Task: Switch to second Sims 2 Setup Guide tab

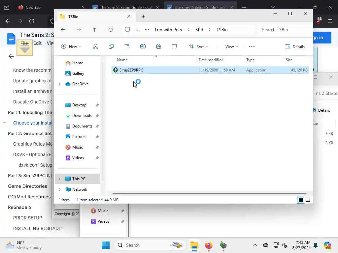Action: (200, 7)
